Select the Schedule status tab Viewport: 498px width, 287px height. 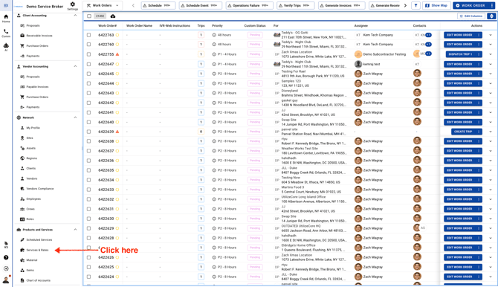pos(158,5)
